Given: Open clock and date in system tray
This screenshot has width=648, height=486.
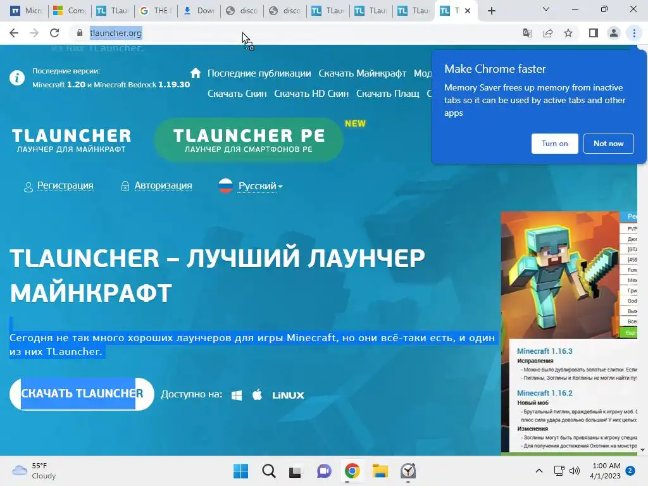Looking at the screenshot, I should [x=606, y=471].
